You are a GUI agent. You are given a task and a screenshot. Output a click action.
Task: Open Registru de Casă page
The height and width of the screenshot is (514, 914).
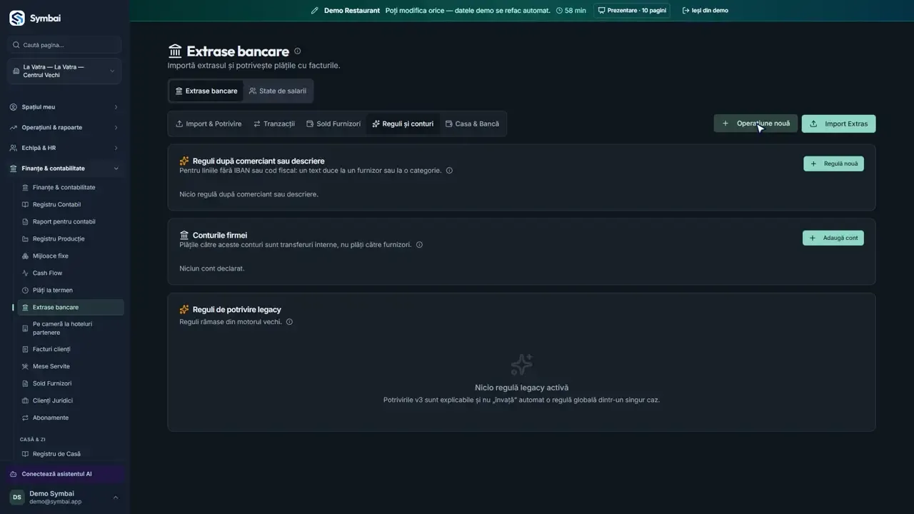[71, 454]
